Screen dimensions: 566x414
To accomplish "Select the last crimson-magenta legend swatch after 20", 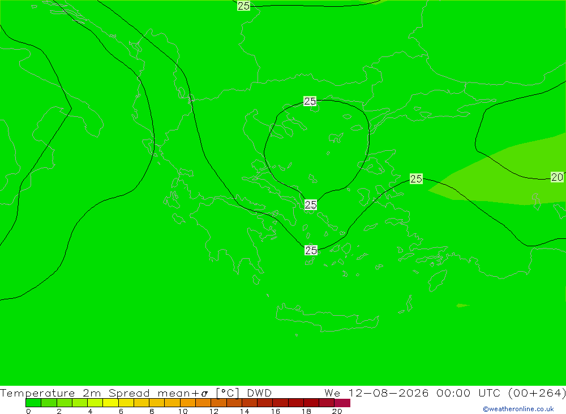I will [342, 403].
